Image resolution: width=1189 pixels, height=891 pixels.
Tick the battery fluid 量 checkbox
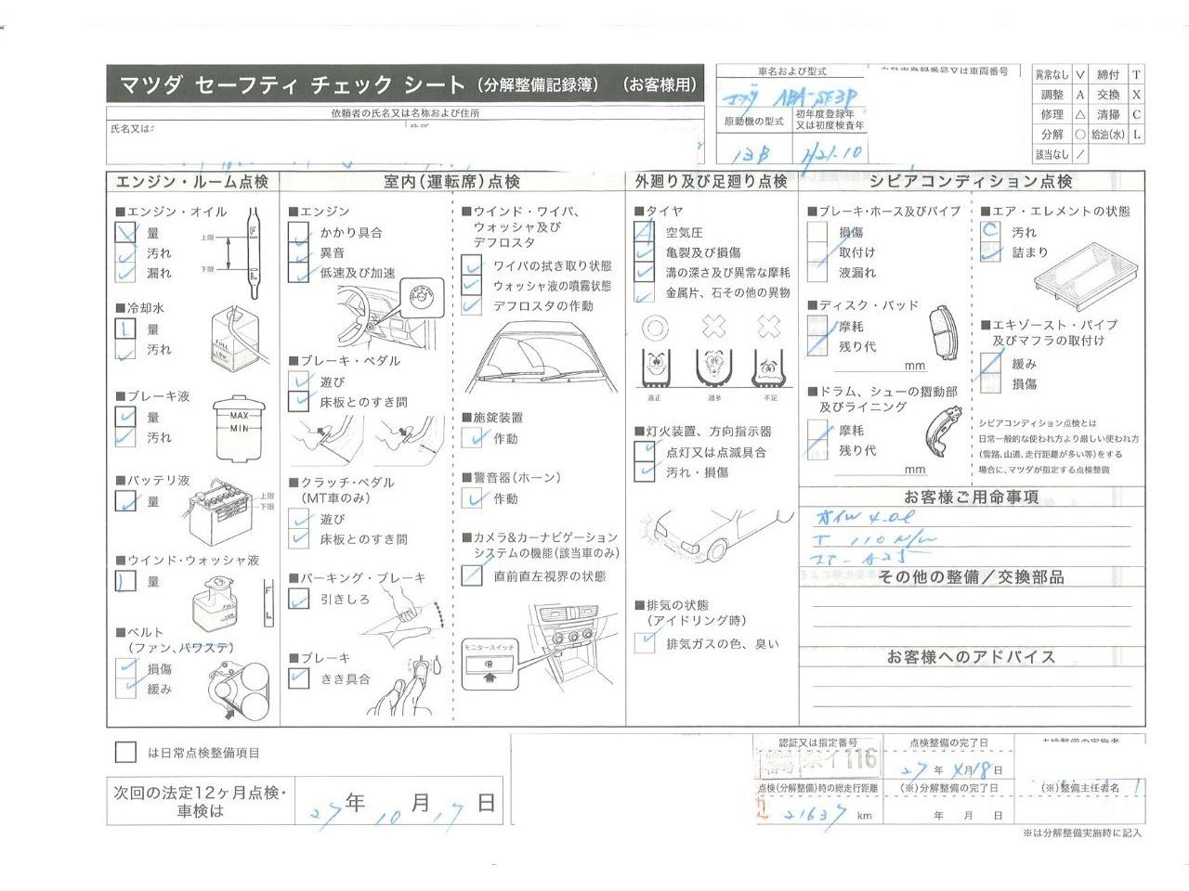[x=126, y=502]
